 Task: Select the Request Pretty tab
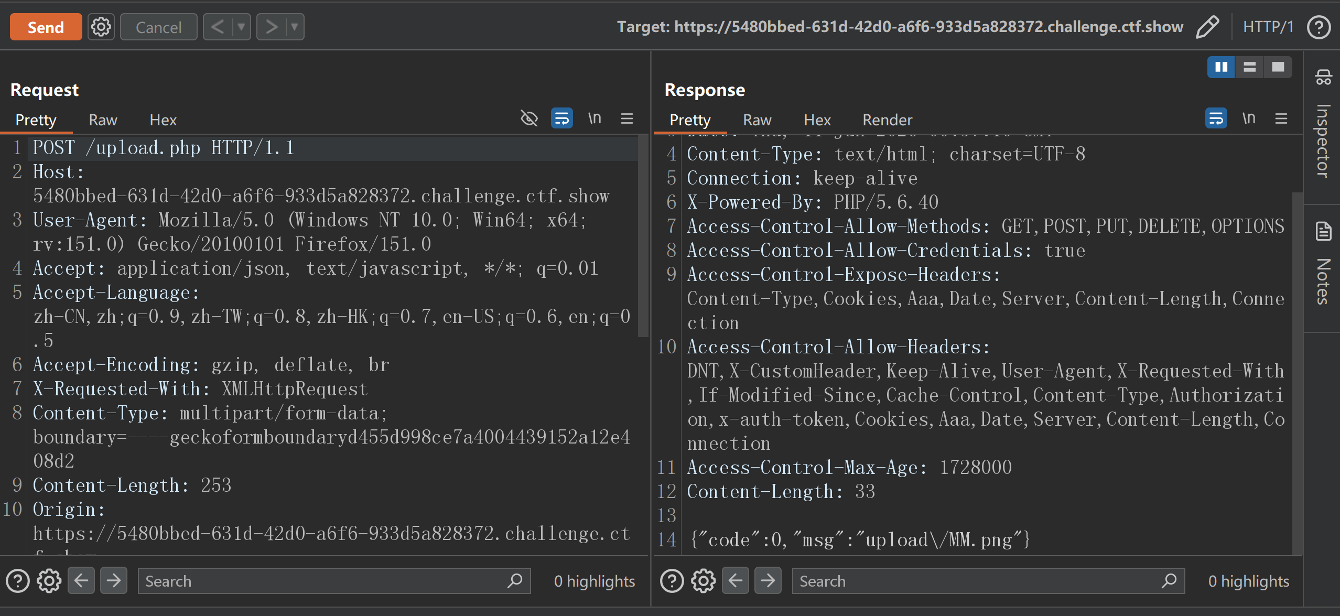pos(36,120)
